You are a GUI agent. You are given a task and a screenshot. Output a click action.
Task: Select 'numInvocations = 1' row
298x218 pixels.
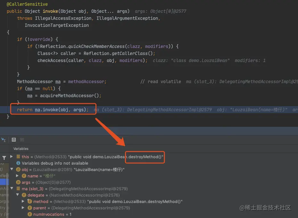tap(153, 214)
